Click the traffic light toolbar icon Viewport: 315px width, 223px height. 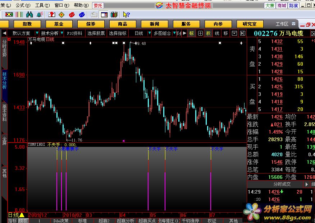point(9,14)
